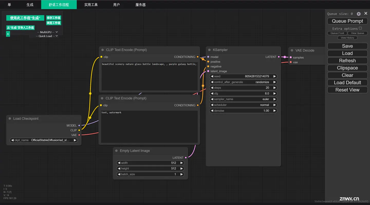Select next sampler_name with right arrow
370x205 pixels.
click(x=274, y=99)
